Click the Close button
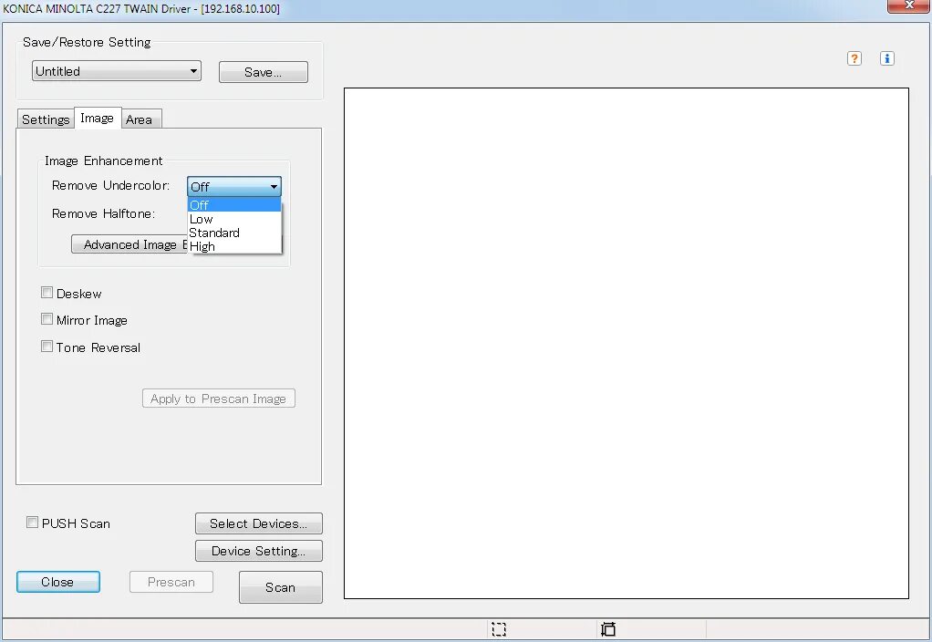 [x=58, y=582]
